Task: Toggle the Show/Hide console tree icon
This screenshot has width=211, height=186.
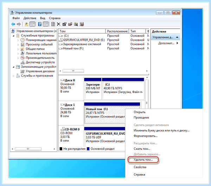Action: tap(32, 24)
